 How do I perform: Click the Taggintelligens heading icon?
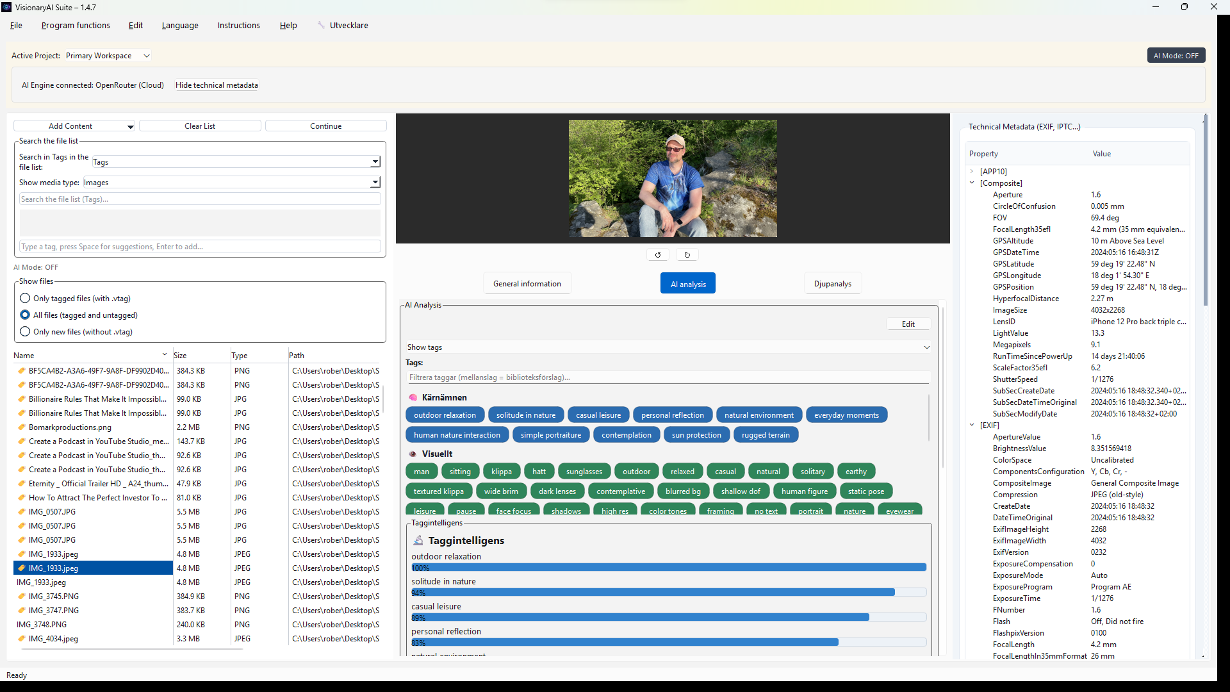418,541
